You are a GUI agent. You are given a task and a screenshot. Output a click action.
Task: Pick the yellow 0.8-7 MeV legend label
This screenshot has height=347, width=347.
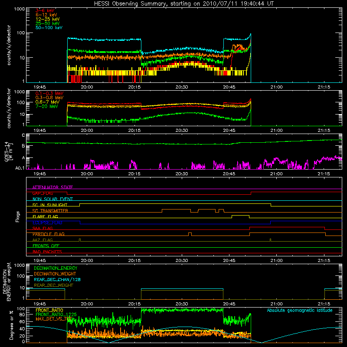tap(48, 102)
